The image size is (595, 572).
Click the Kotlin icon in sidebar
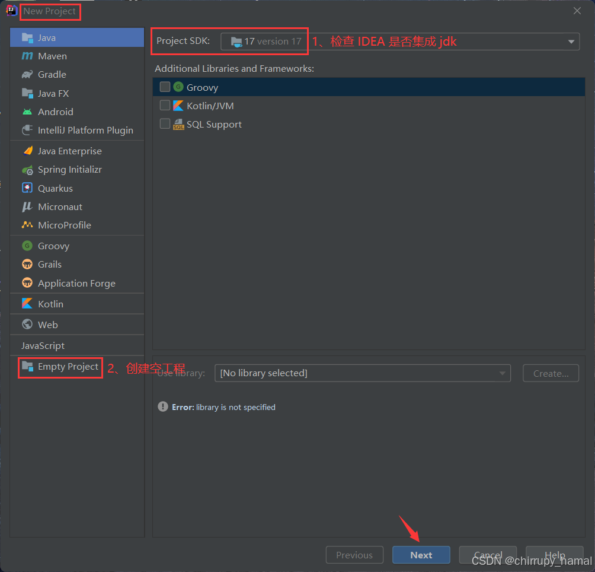click(27, 304)
